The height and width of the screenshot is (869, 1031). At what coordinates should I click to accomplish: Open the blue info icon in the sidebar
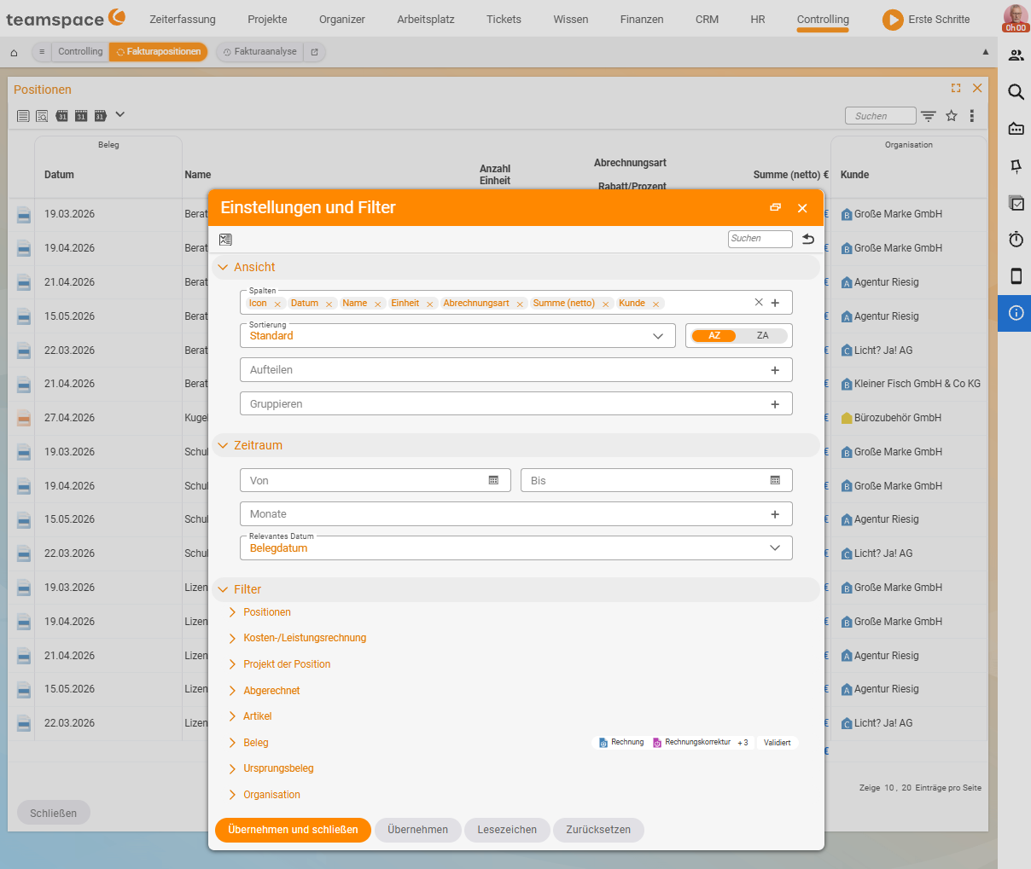1016,313
